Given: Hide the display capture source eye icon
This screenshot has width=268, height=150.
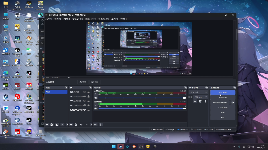Looking at the screenshot, I should click(x=84, y=110).
